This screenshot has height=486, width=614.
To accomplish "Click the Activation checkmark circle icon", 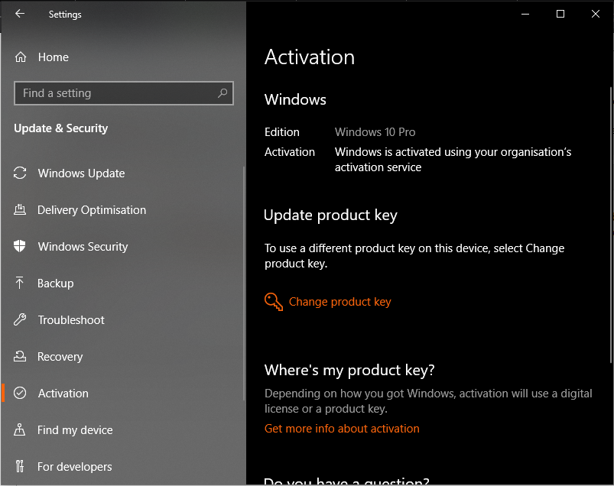I will click(x=20, y=393).
